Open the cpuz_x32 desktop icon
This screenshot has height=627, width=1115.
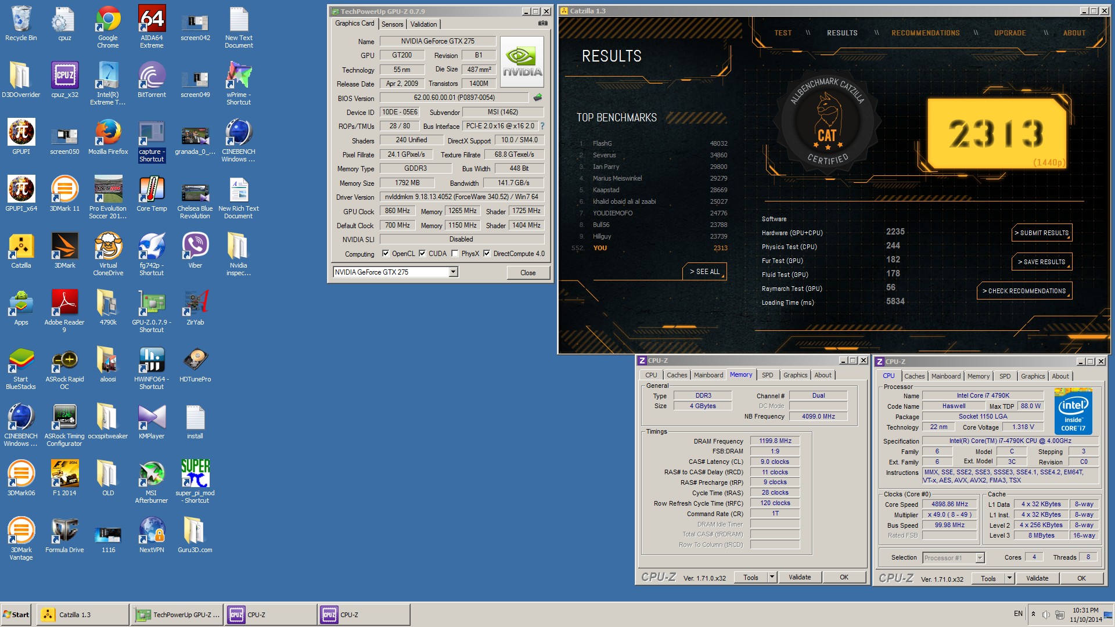click(64, 80)
